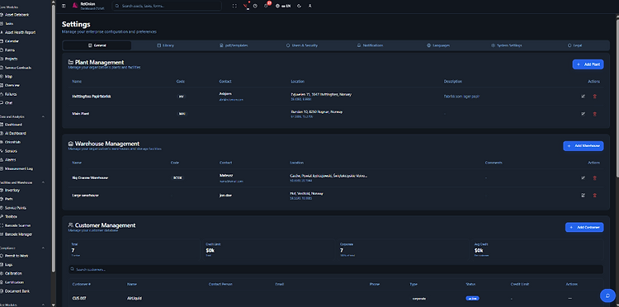
Task: Open Forms in sidebar
Action: (10, 50)
